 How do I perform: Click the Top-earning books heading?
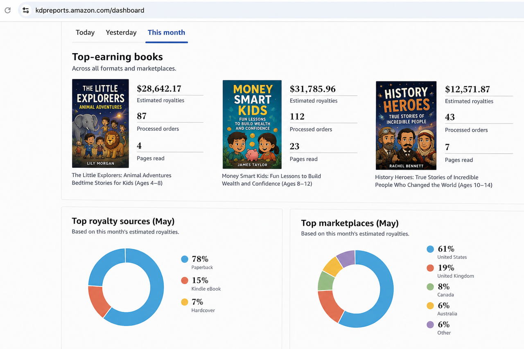click(x=117, y=57)
